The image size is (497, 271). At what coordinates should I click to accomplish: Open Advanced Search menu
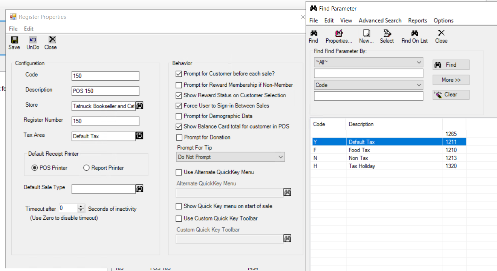point(380,20)
